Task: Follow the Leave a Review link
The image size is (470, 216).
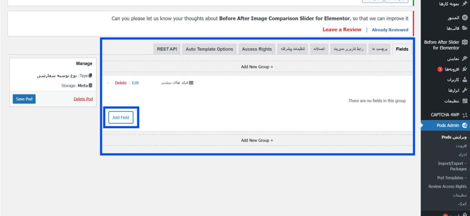Action: pos(341,30)
